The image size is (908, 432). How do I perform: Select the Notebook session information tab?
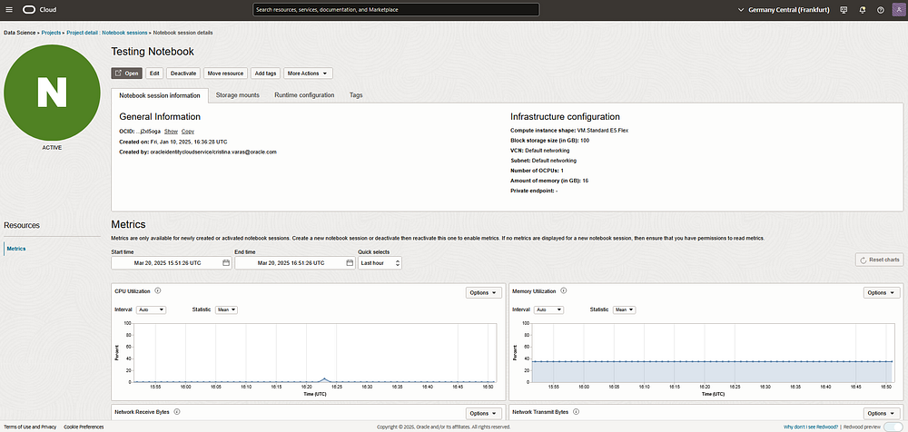click(x=160, y=95)
